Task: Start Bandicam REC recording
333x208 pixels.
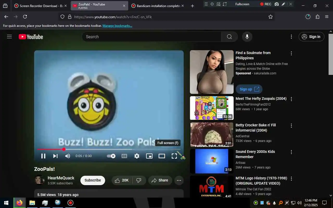Action: 266,4
